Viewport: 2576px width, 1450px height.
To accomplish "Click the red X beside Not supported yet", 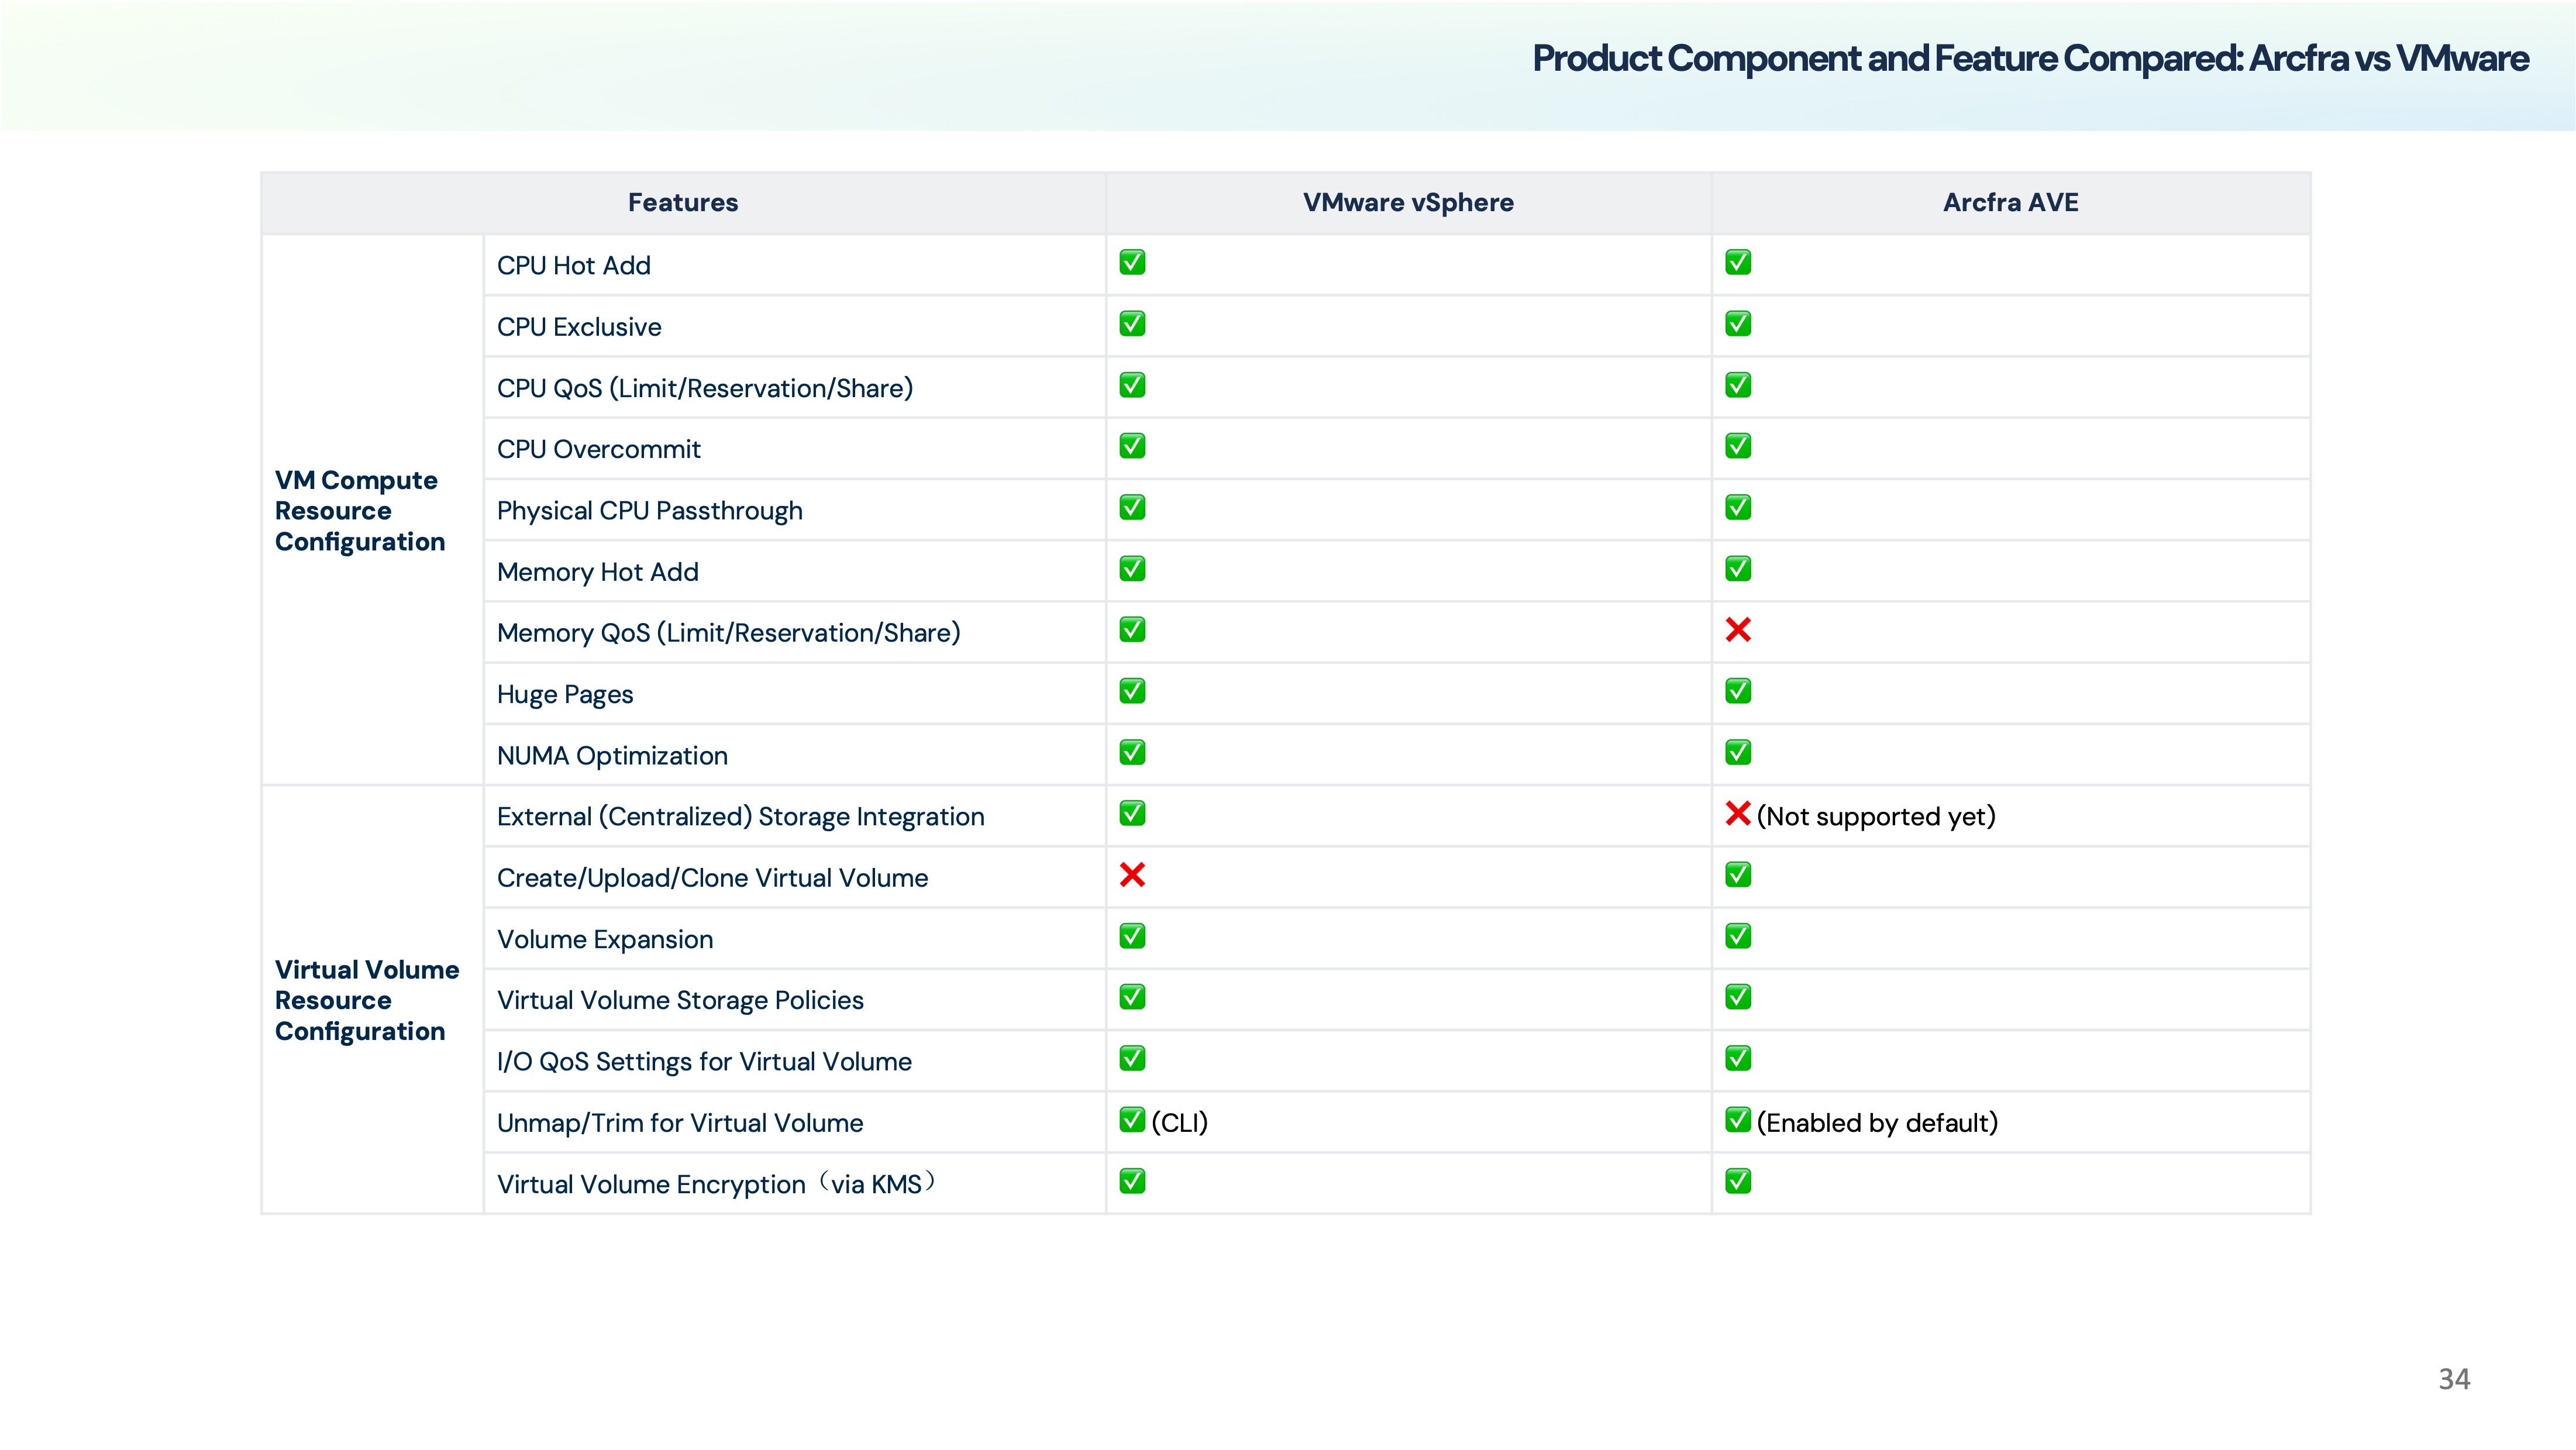I will tap(1738, 814).
